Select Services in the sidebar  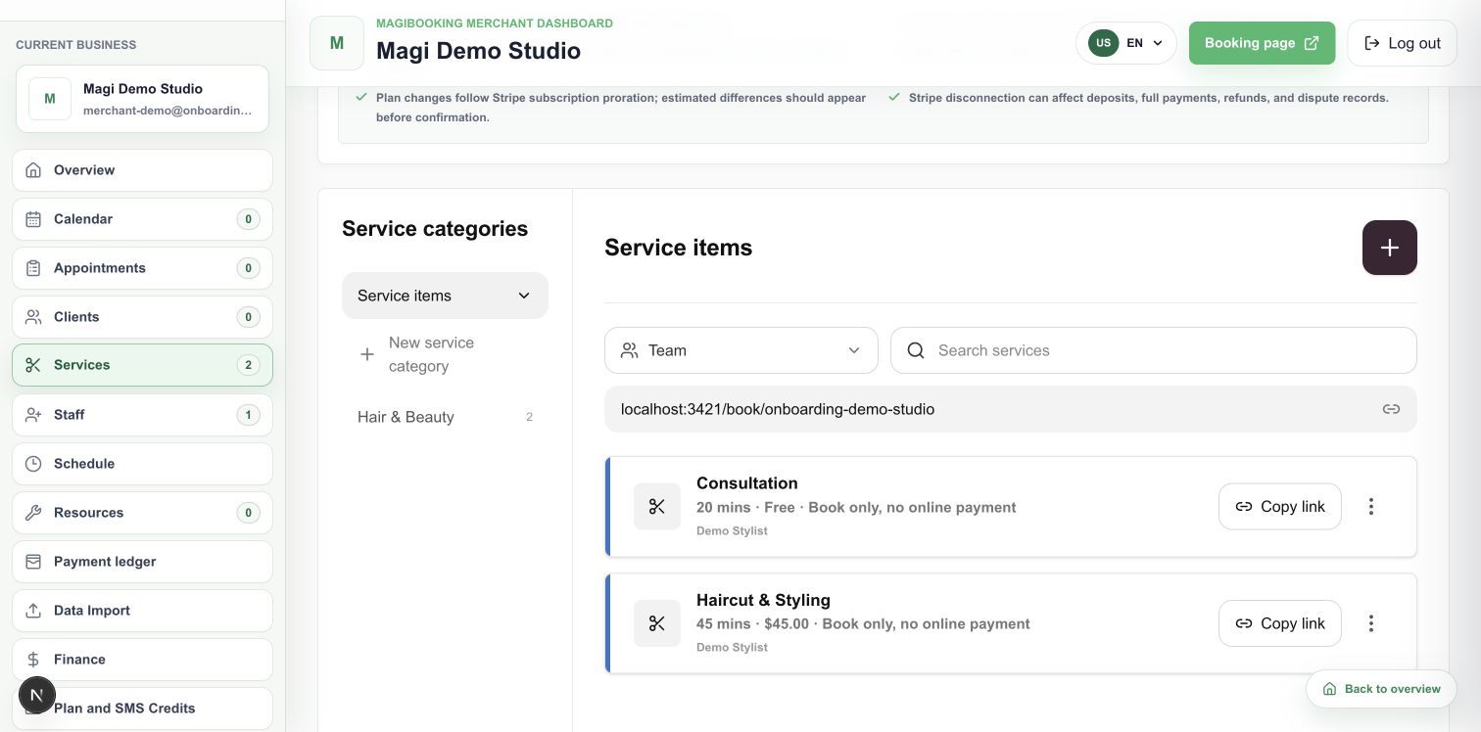point(142,365)
